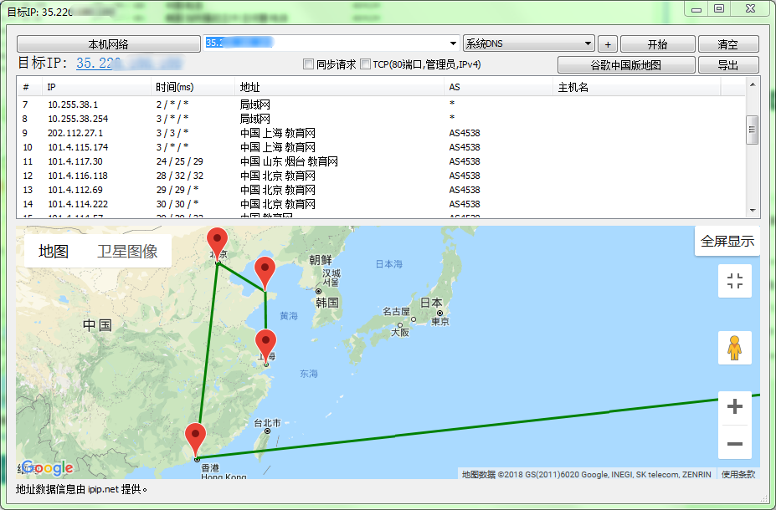This screenshot has height=510, width=776.
Task: Click the Beijing map pin marker
Action: tap(218, 244)
